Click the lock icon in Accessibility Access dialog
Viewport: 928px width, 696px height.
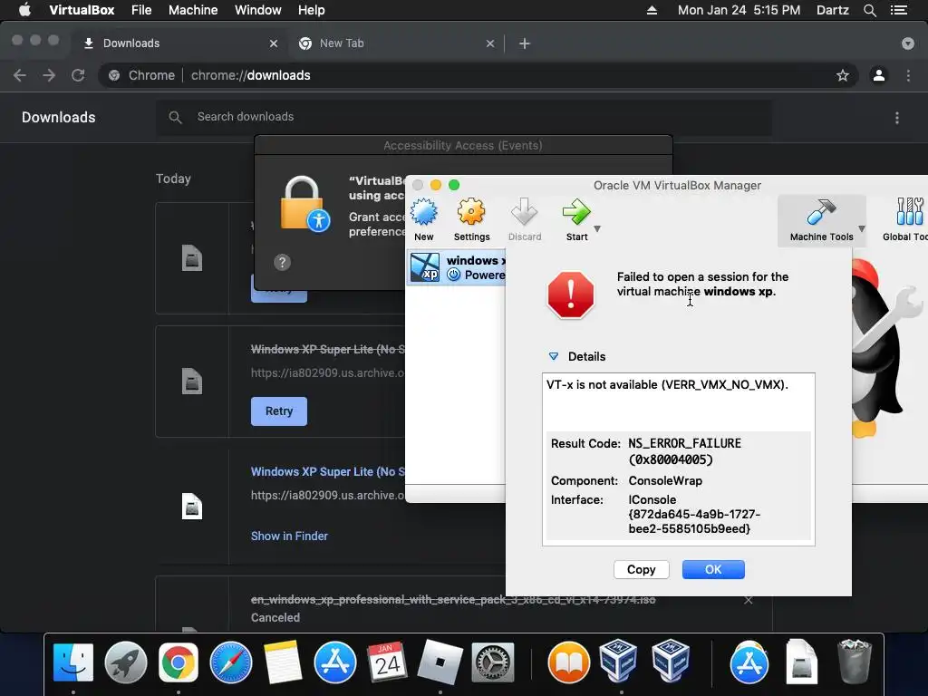[x=304, y=204]
